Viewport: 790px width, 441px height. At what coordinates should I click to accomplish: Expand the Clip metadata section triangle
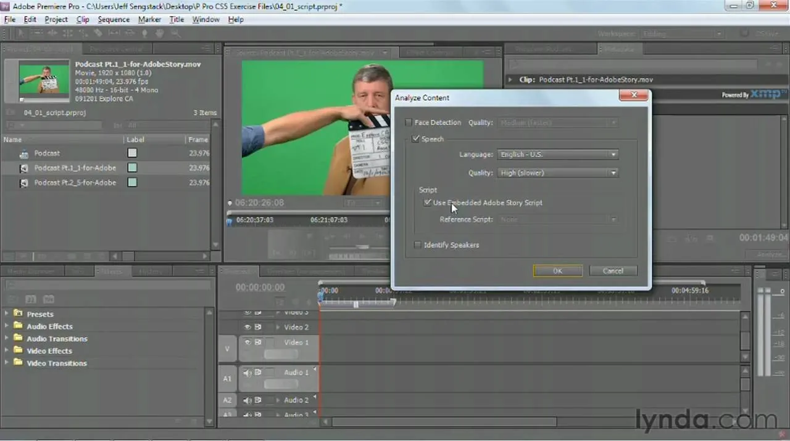(510, 79)
